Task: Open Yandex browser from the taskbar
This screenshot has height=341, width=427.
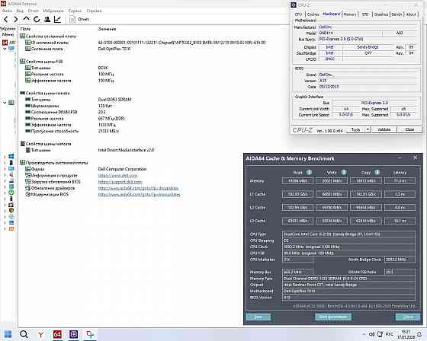Action: pyautogui.click(x=41, y=334)
